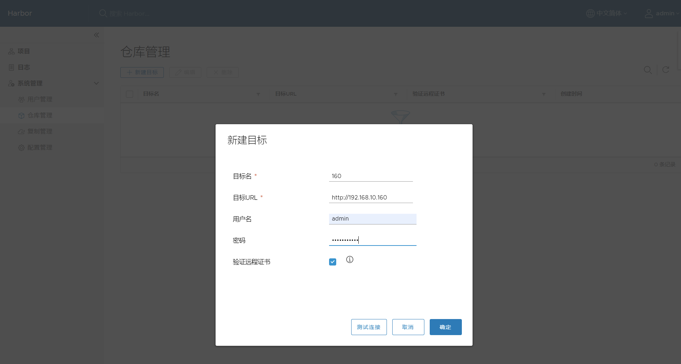This screenshot has height=364, width=681.
Task: Click the refresh icon above the table
Action: 666,70
